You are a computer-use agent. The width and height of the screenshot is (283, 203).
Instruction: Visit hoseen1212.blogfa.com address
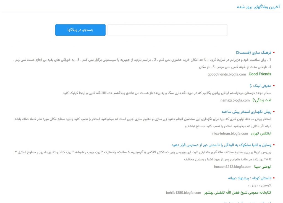coord(232,167)
